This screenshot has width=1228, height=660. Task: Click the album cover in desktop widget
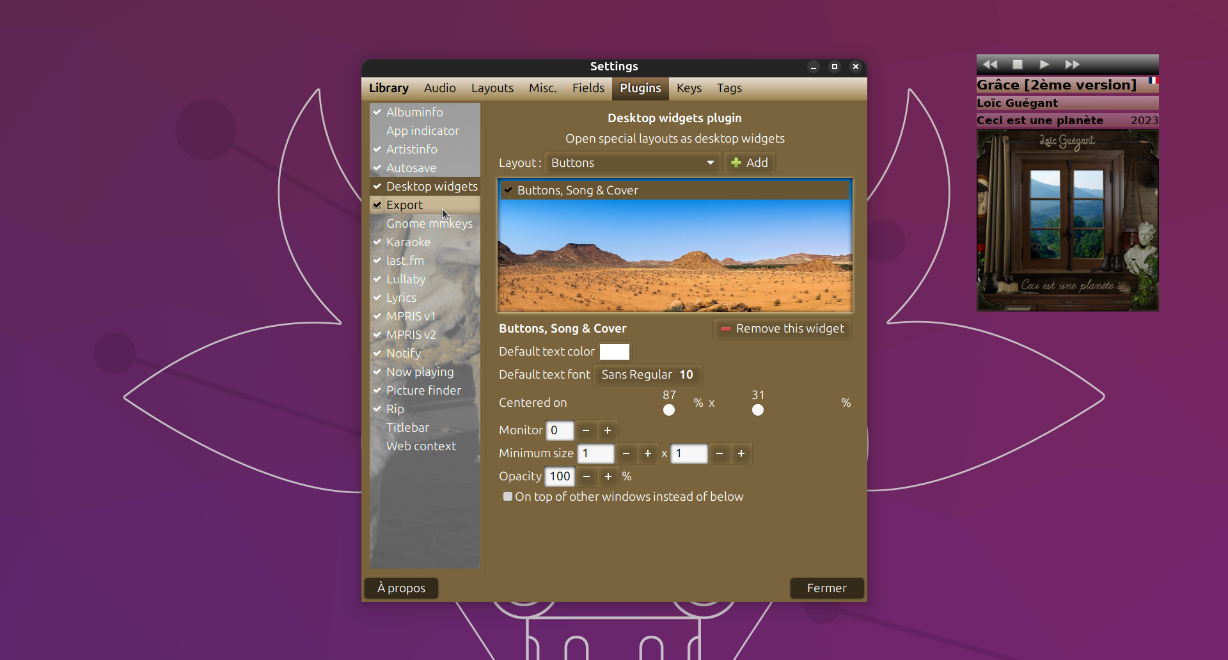[x=1067, y=221]
